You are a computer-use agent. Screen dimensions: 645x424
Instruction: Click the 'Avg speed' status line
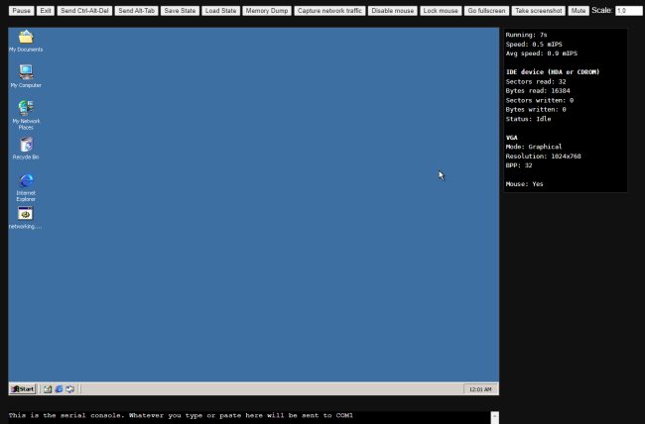point(542,53)
